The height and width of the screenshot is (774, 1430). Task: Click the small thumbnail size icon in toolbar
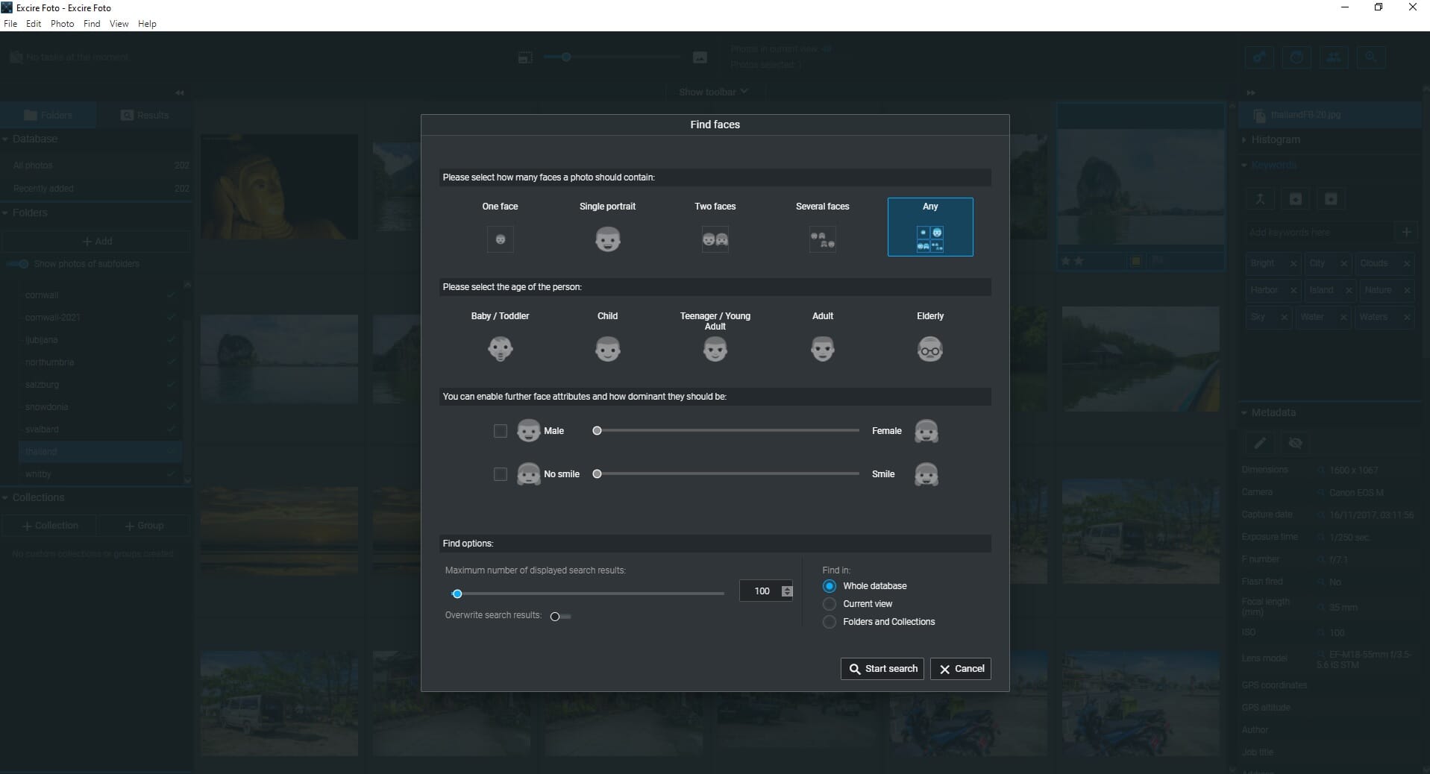tap(525, 57)
